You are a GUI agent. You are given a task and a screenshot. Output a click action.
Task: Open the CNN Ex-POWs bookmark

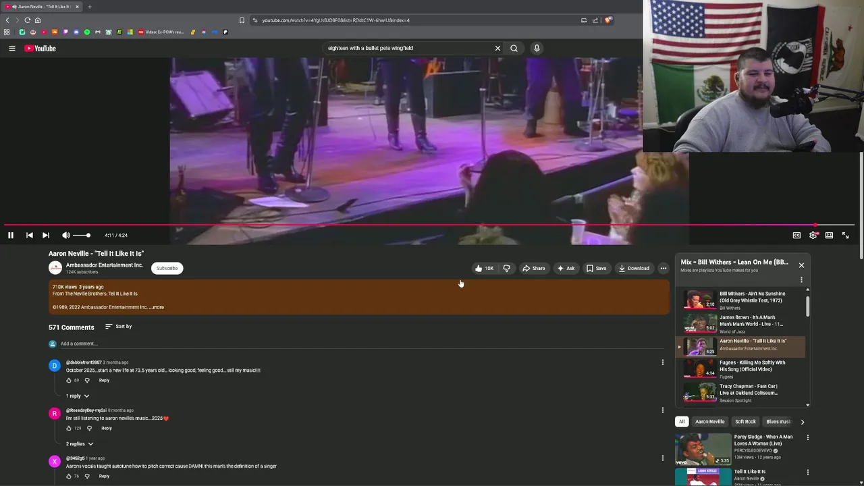161,32
